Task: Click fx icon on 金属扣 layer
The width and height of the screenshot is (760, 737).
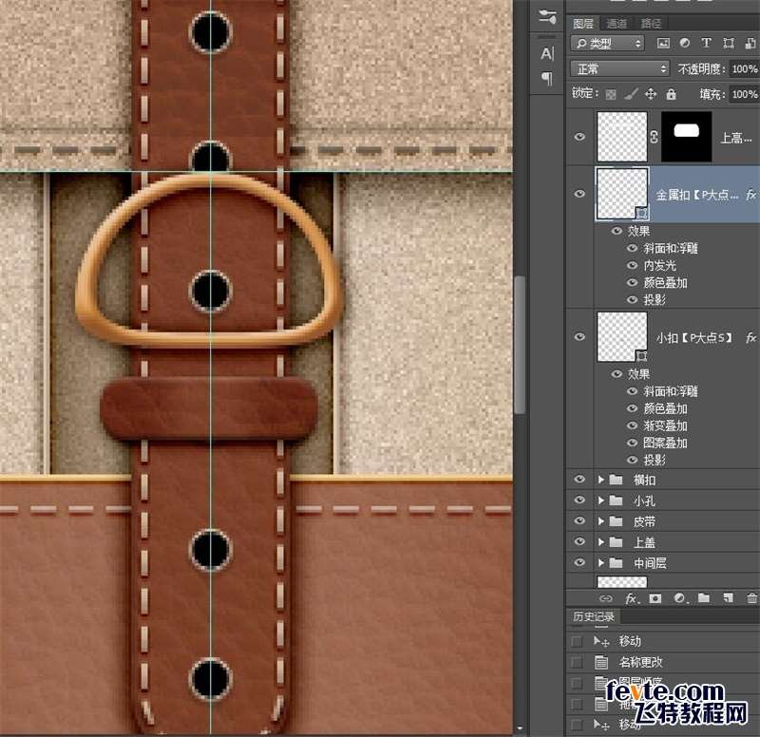Action: [x=750, y=195]
